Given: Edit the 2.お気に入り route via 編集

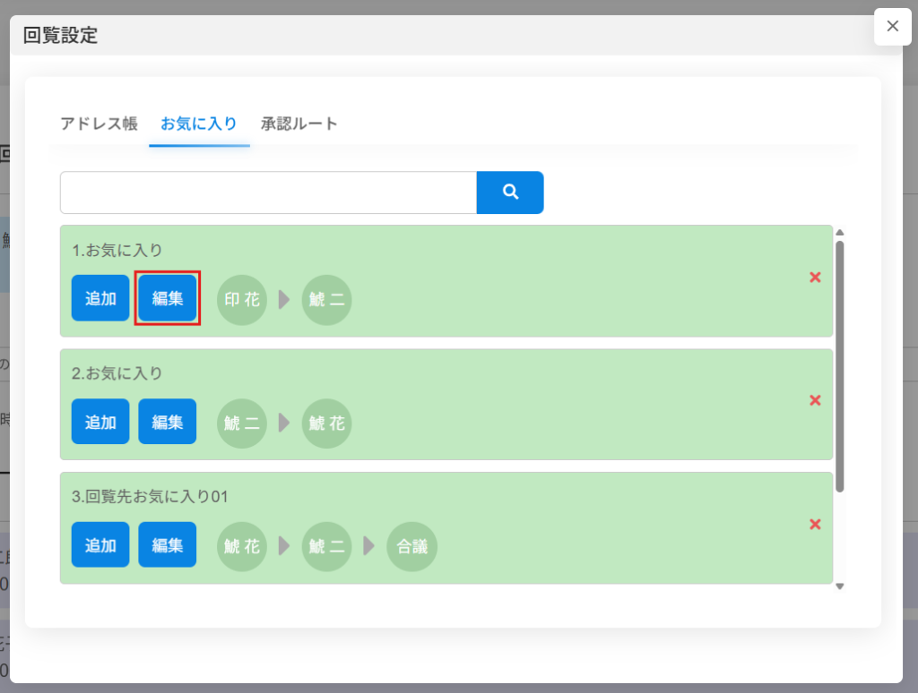Looking at the screenshot, I should (x=168, y=422).
